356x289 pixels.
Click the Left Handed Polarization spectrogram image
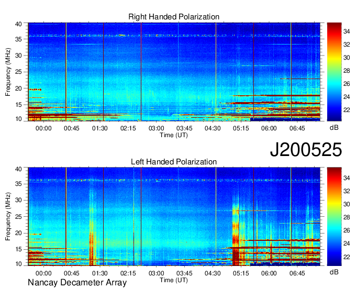click(x=174, y=217)
